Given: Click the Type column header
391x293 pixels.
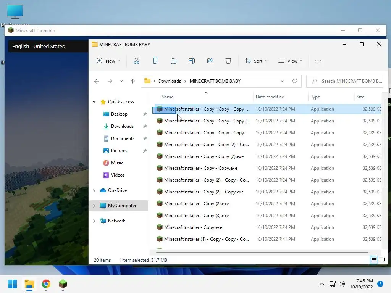Looking at the screenshot, I should (315, 97).
